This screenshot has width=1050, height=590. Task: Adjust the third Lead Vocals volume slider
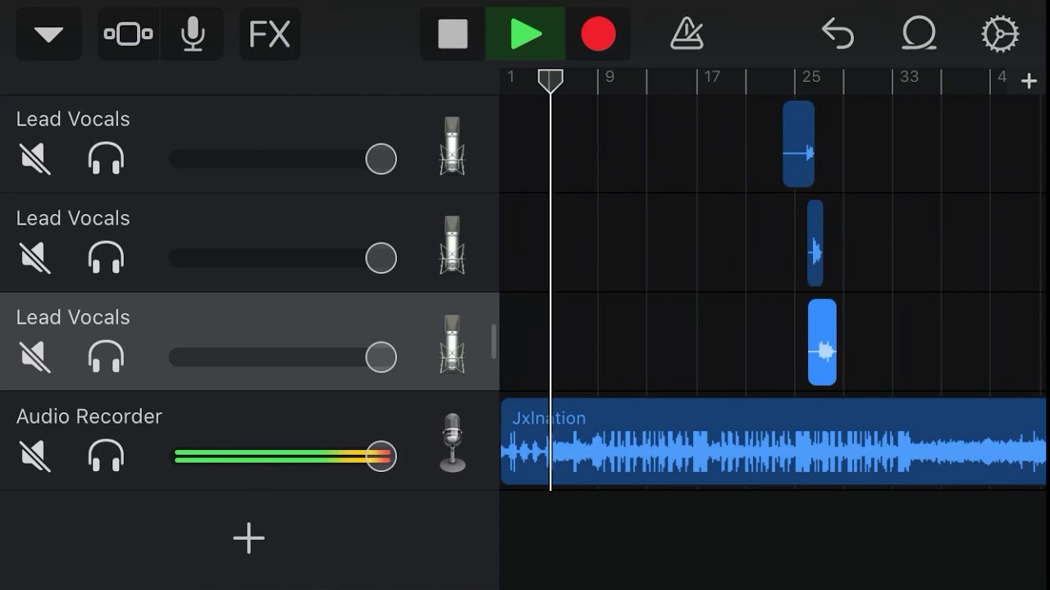pyautogui.click(x=282, y=357)
